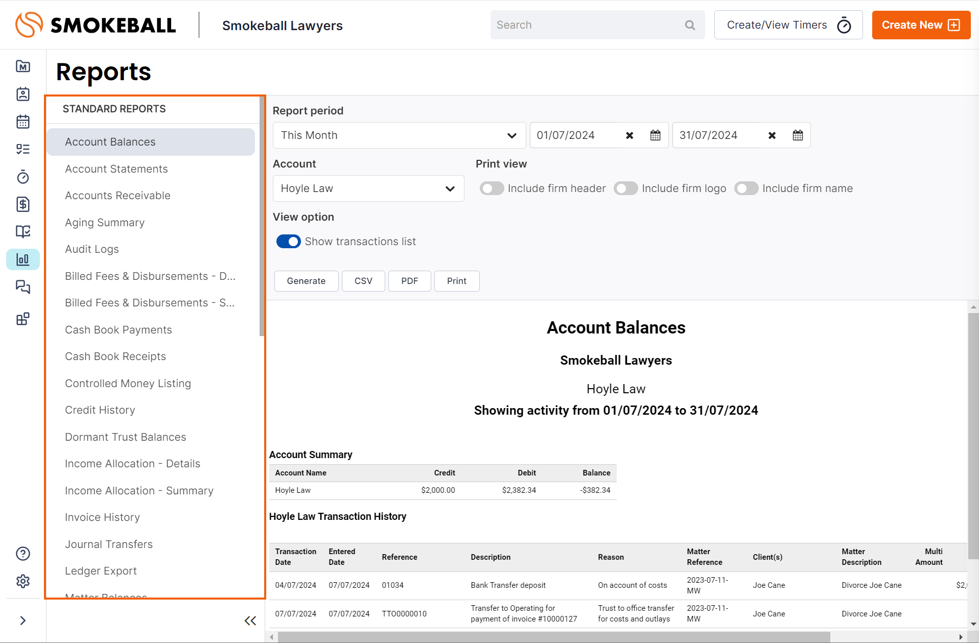Select Invoice History report

[102, 517]
